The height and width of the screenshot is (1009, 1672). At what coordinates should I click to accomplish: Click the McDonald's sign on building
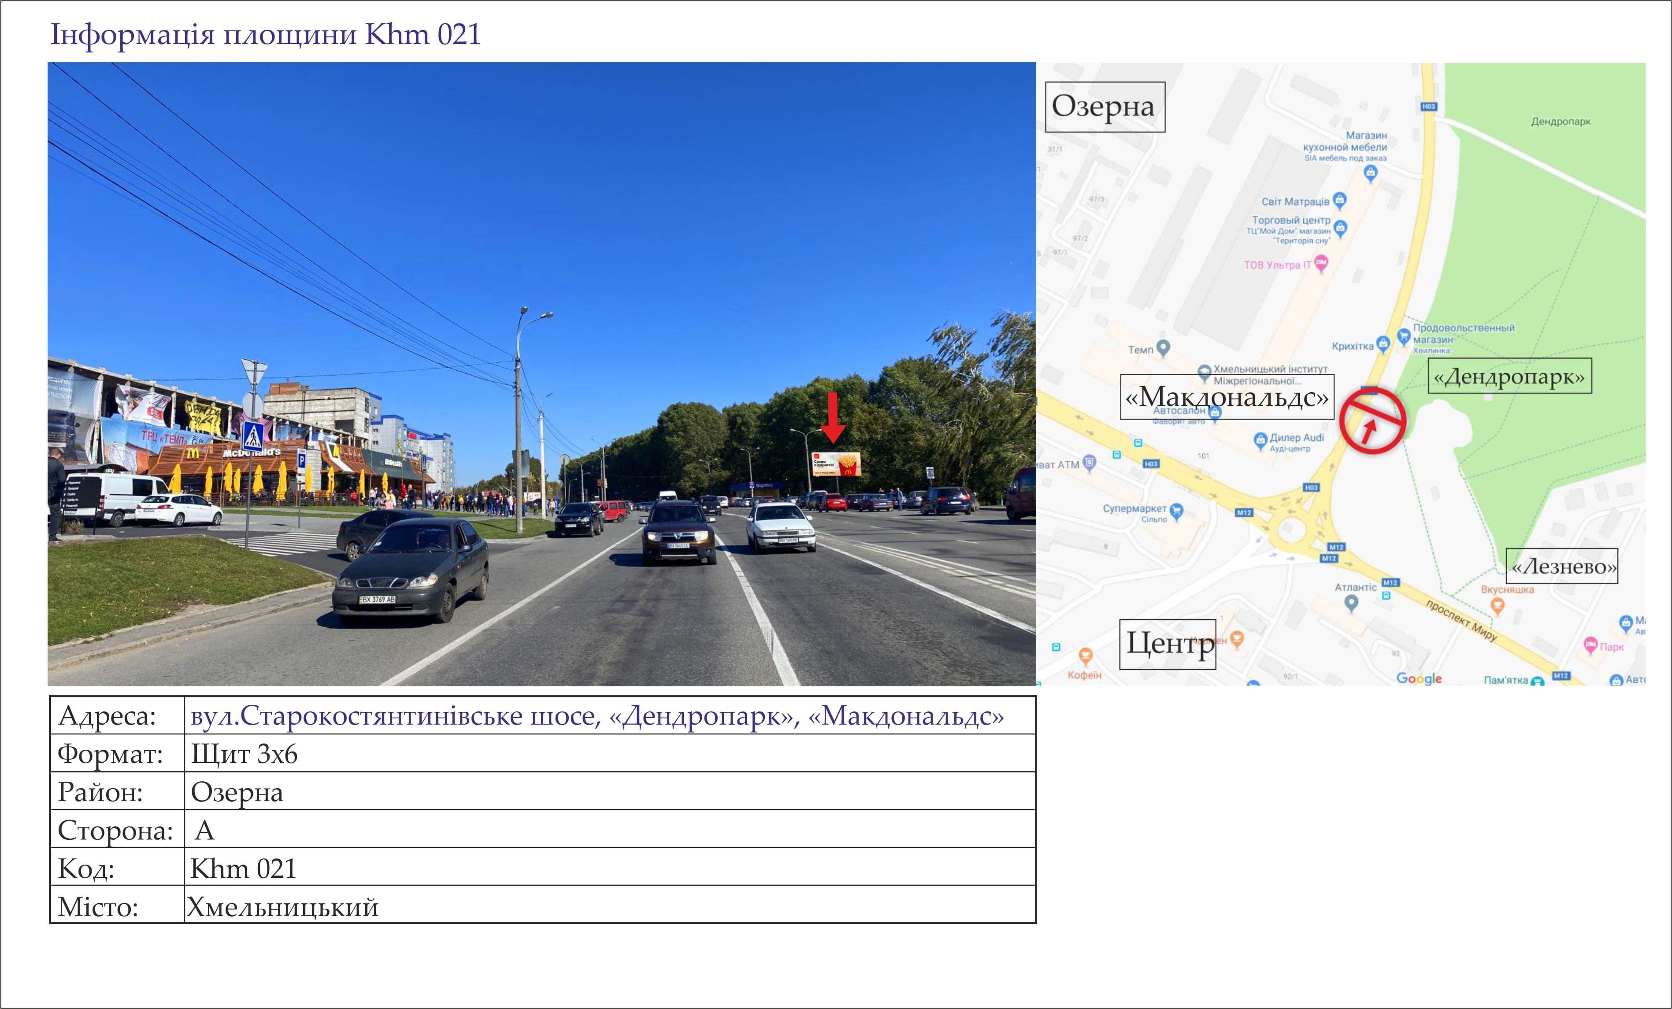click(252, 452)
